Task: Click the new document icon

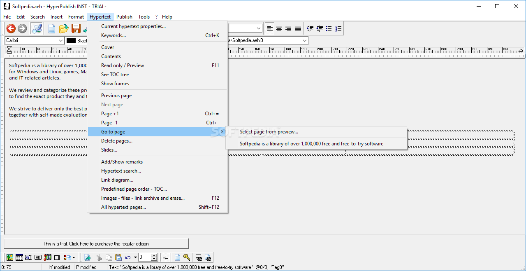Action: (51, 28)
